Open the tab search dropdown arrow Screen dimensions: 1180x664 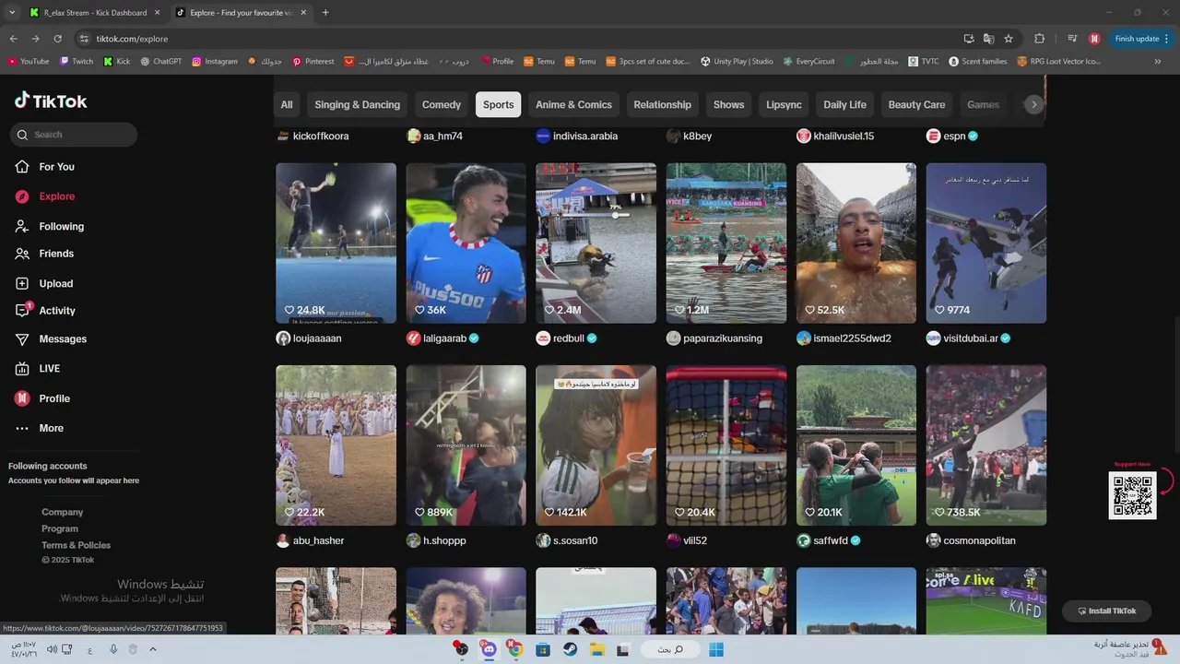click(12, 13)
